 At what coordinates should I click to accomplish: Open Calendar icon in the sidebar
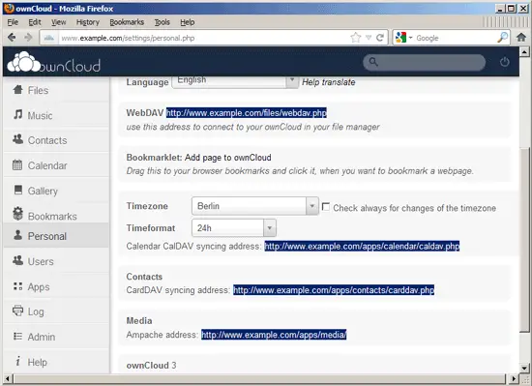click(x=17, y=165)
